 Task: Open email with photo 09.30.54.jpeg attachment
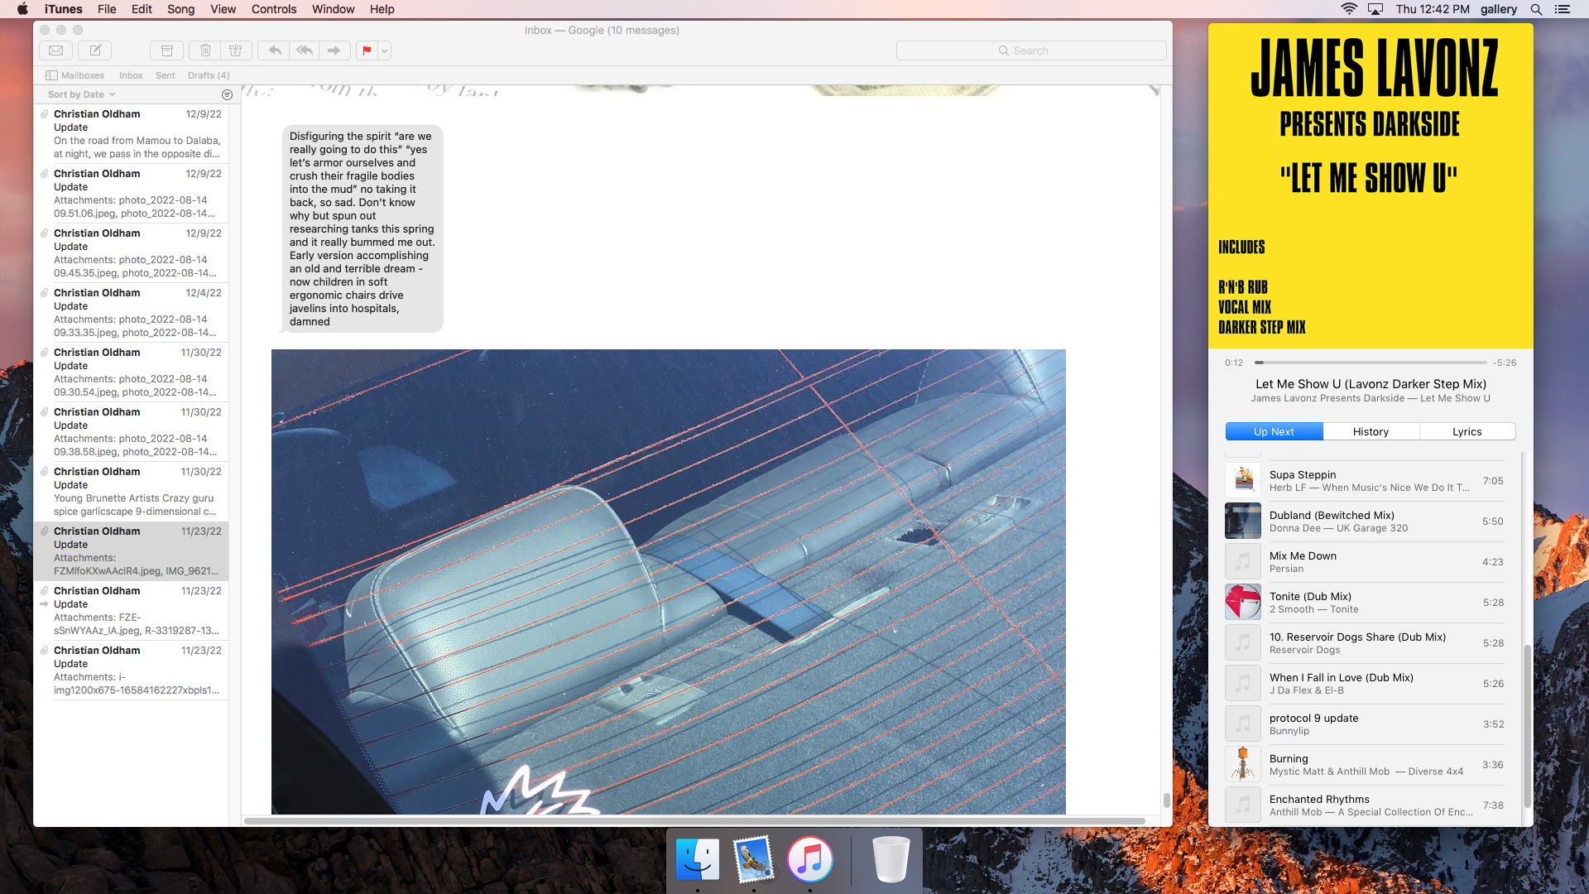click(x=132, y=372)
